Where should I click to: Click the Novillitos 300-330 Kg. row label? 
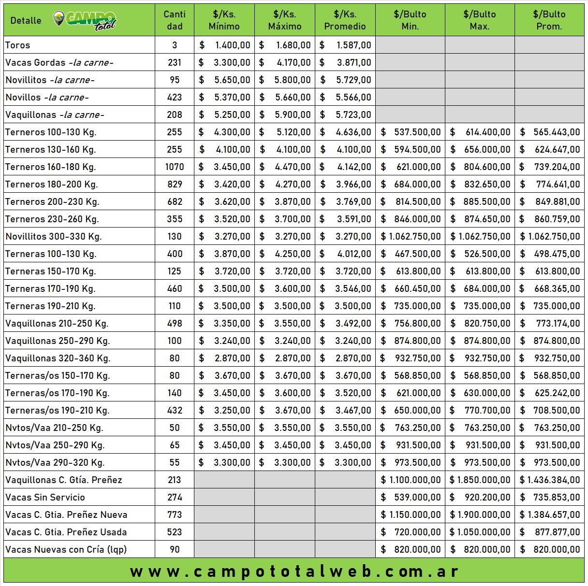click(x=54, y=237)
